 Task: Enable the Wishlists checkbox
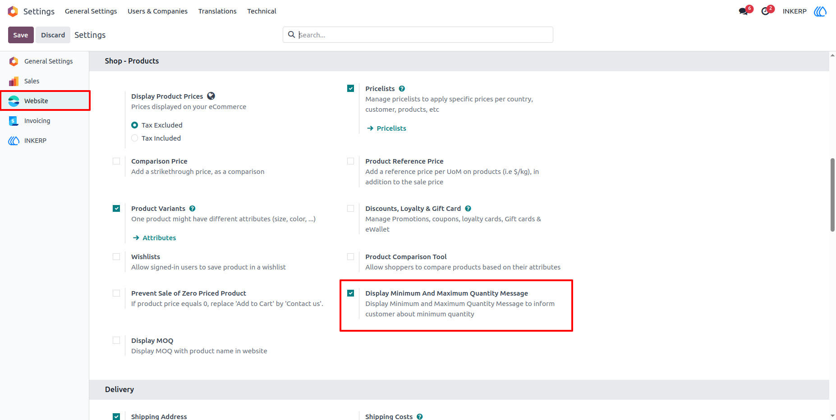(x=116, y=257)
